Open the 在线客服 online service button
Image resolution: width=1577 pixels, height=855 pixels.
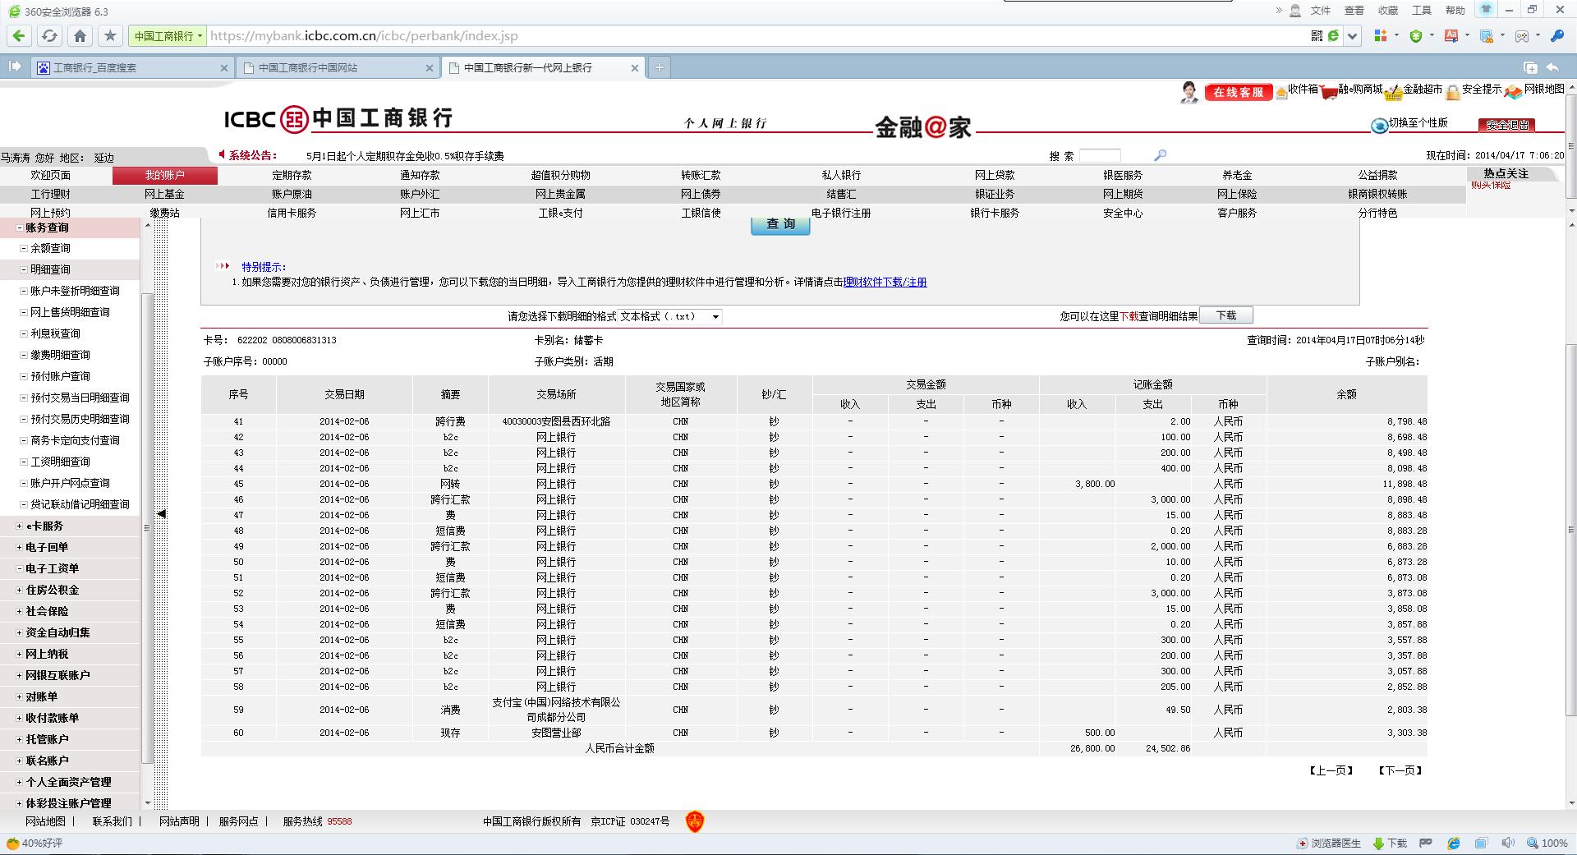[1238, 93]
